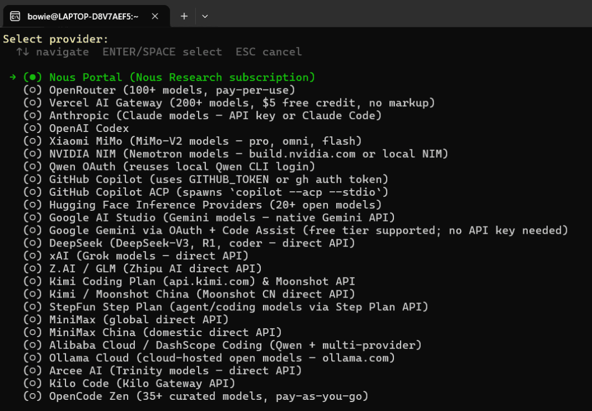Pick the OpenAI Codex radio option

tap(33, 129)
